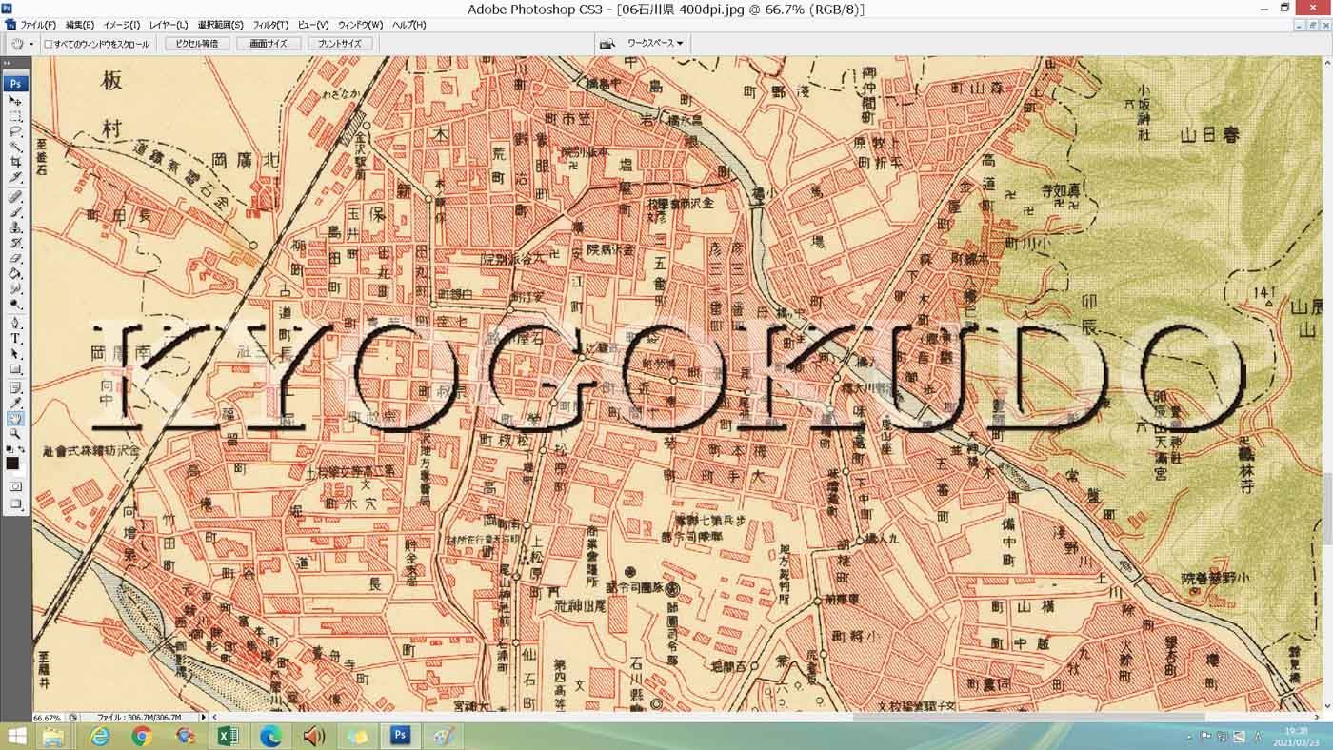Select the Notes tool
The height and width of the screenshot is (750, 1333).
[15, 387]
